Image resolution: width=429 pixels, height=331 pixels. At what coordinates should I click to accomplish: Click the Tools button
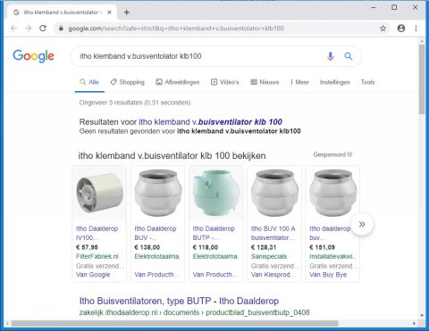367,82
